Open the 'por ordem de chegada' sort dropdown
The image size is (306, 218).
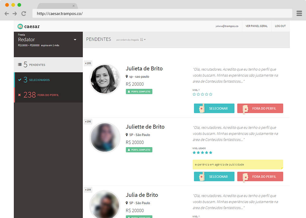[x=128, y=40]
